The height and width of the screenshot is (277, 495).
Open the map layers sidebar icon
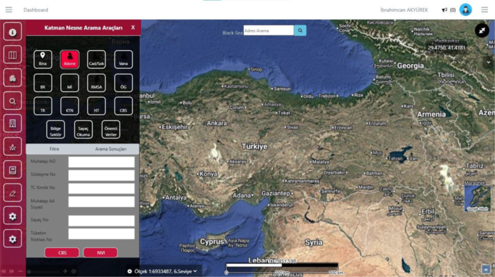click(13, 55)
